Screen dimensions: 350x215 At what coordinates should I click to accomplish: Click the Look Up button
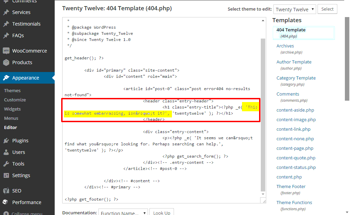pos(162,213)
